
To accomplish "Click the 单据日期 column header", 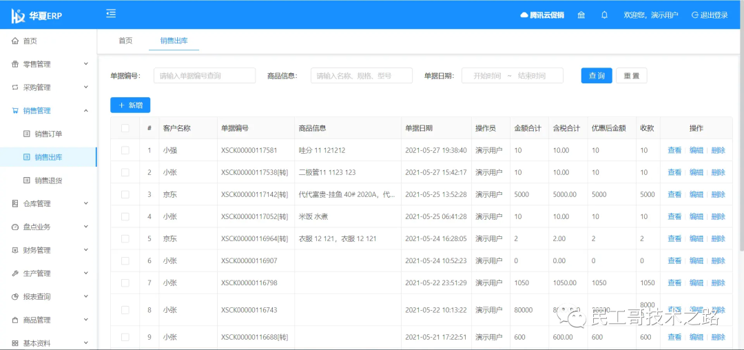I will coord(419,128).
